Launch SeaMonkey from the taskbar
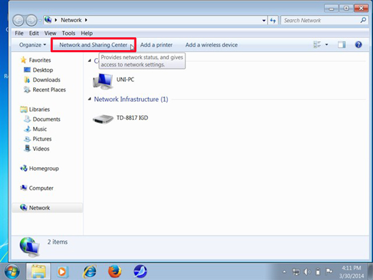373x280 pixels. coord(140,271)
